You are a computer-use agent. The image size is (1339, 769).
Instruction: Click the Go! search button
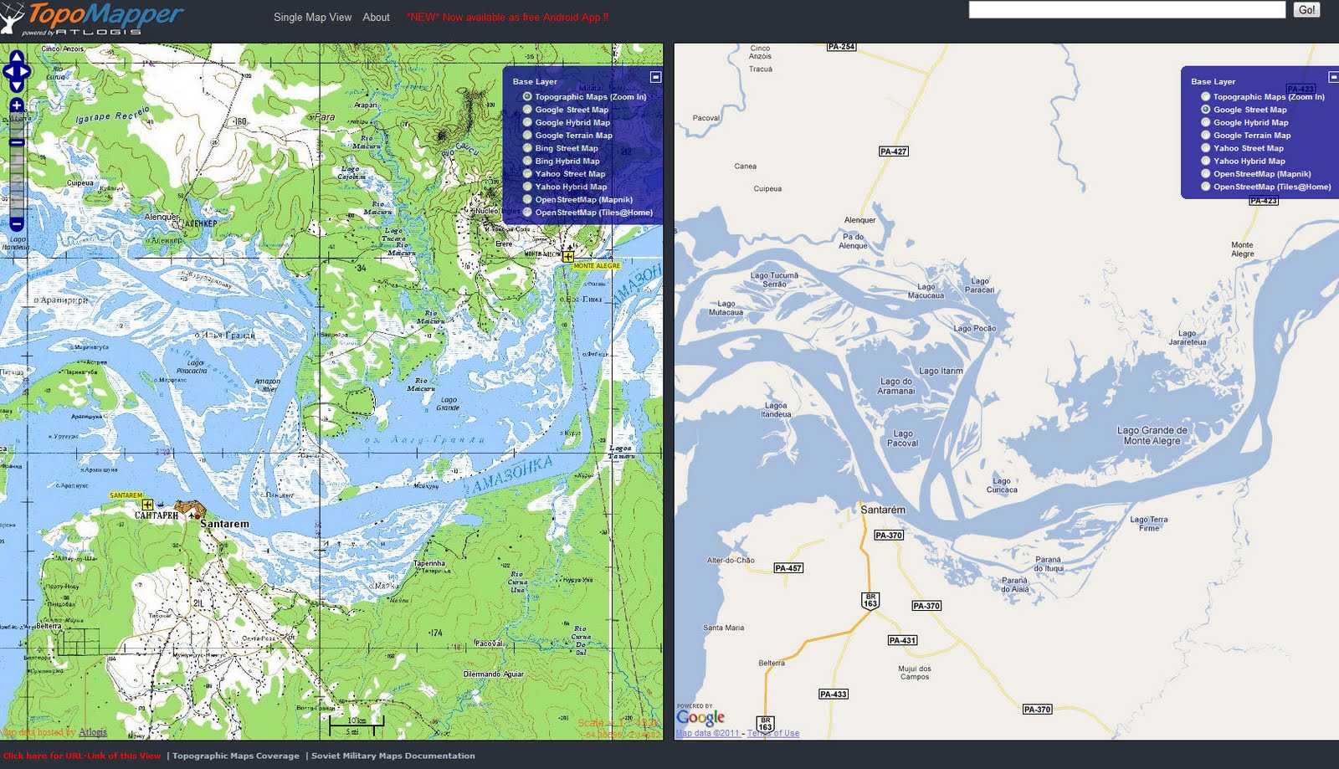click(x=1306, y=10)
